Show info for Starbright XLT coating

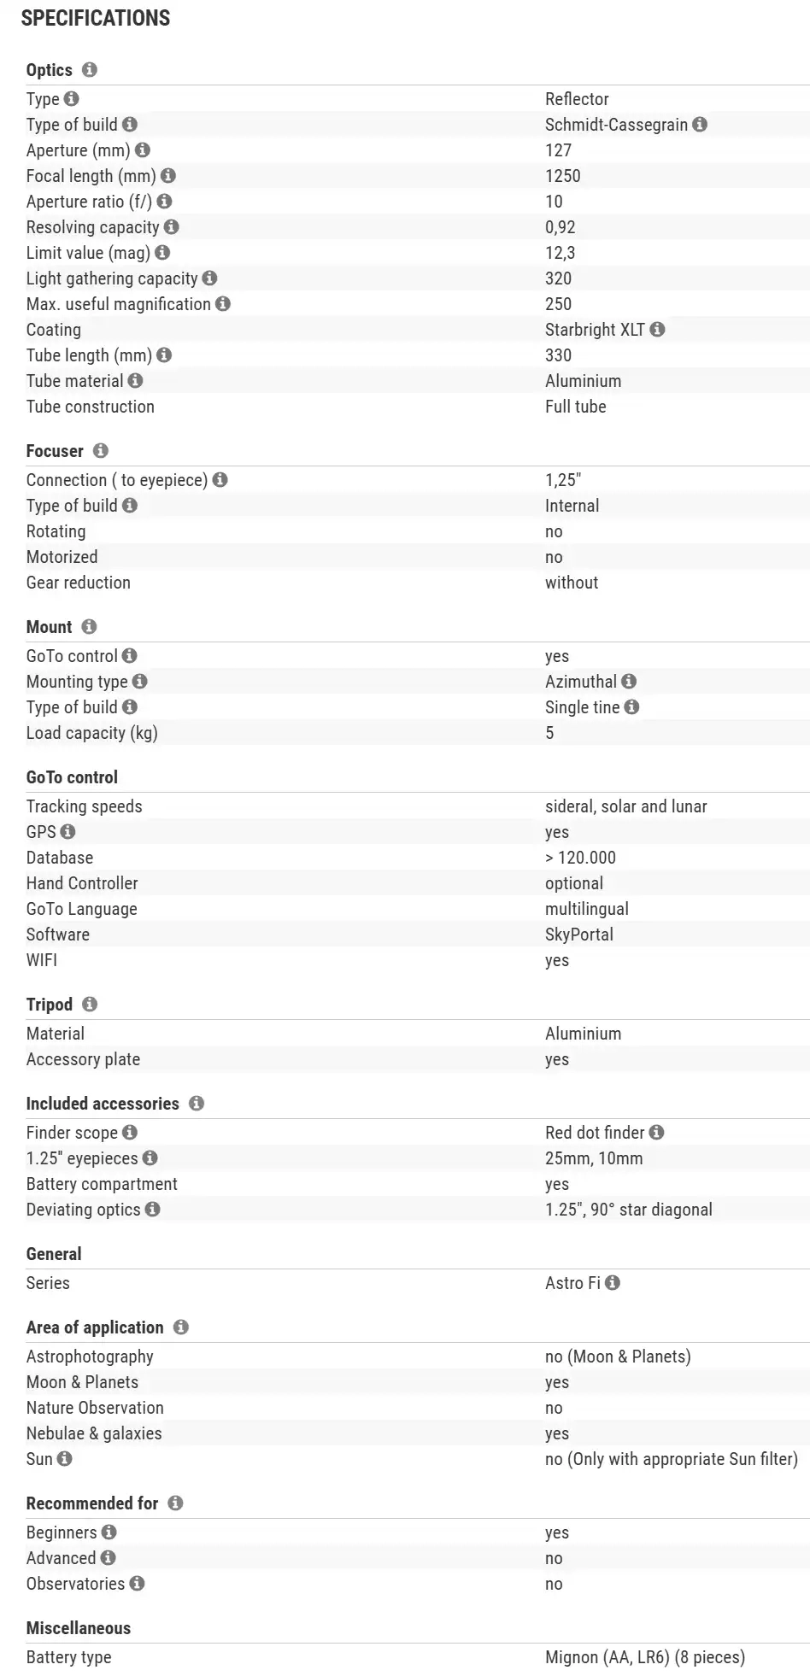(x=657, y=330)
